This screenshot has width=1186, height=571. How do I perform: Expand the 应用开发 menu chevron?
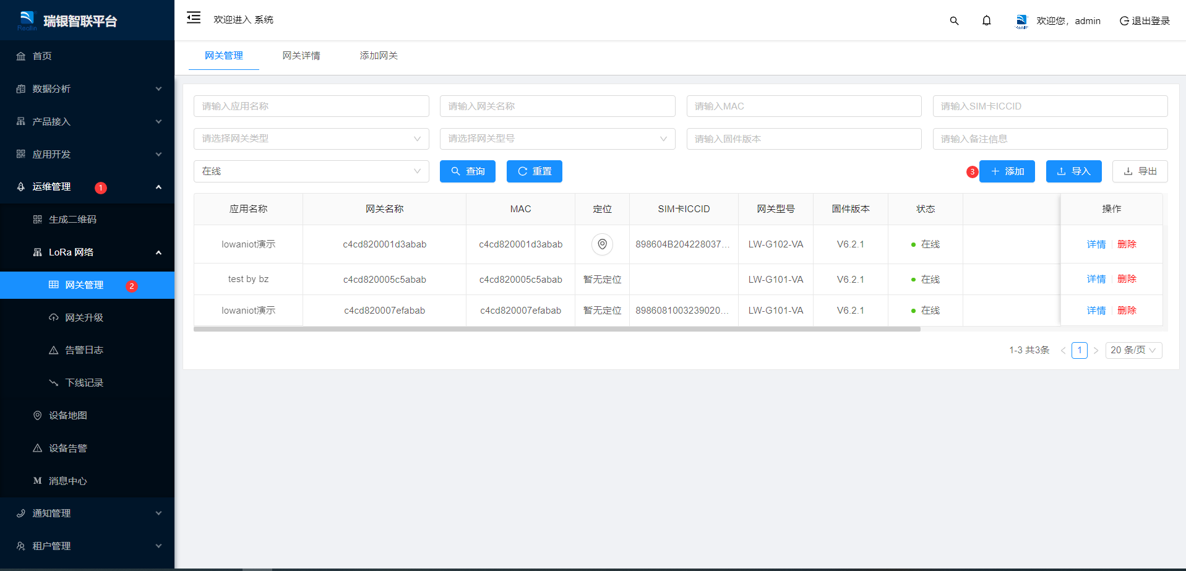tap(158, 154)
